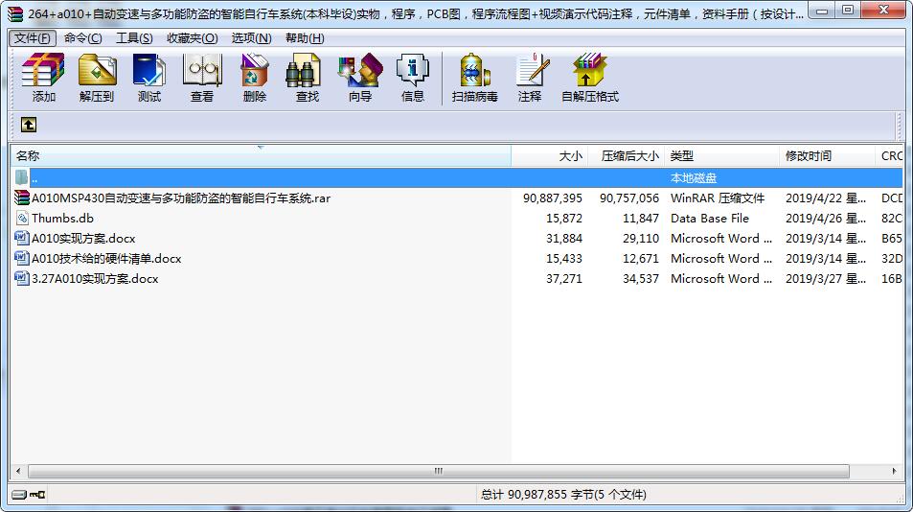Sort by the 类型 column header

click(x=721, y=156)
